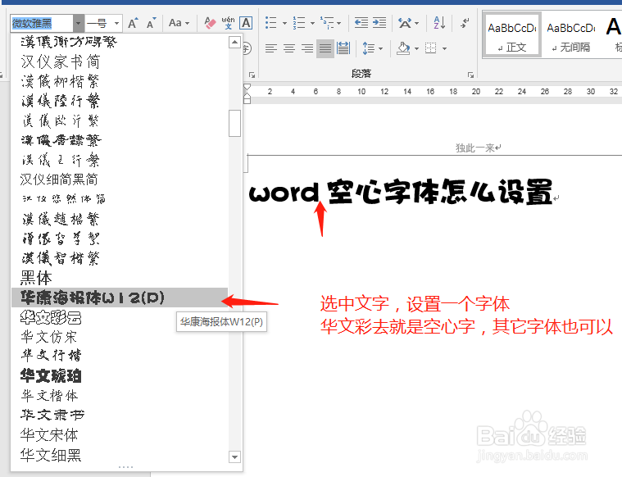Select 华文行楷 font
Screen dimensions: 622x477
120,355
